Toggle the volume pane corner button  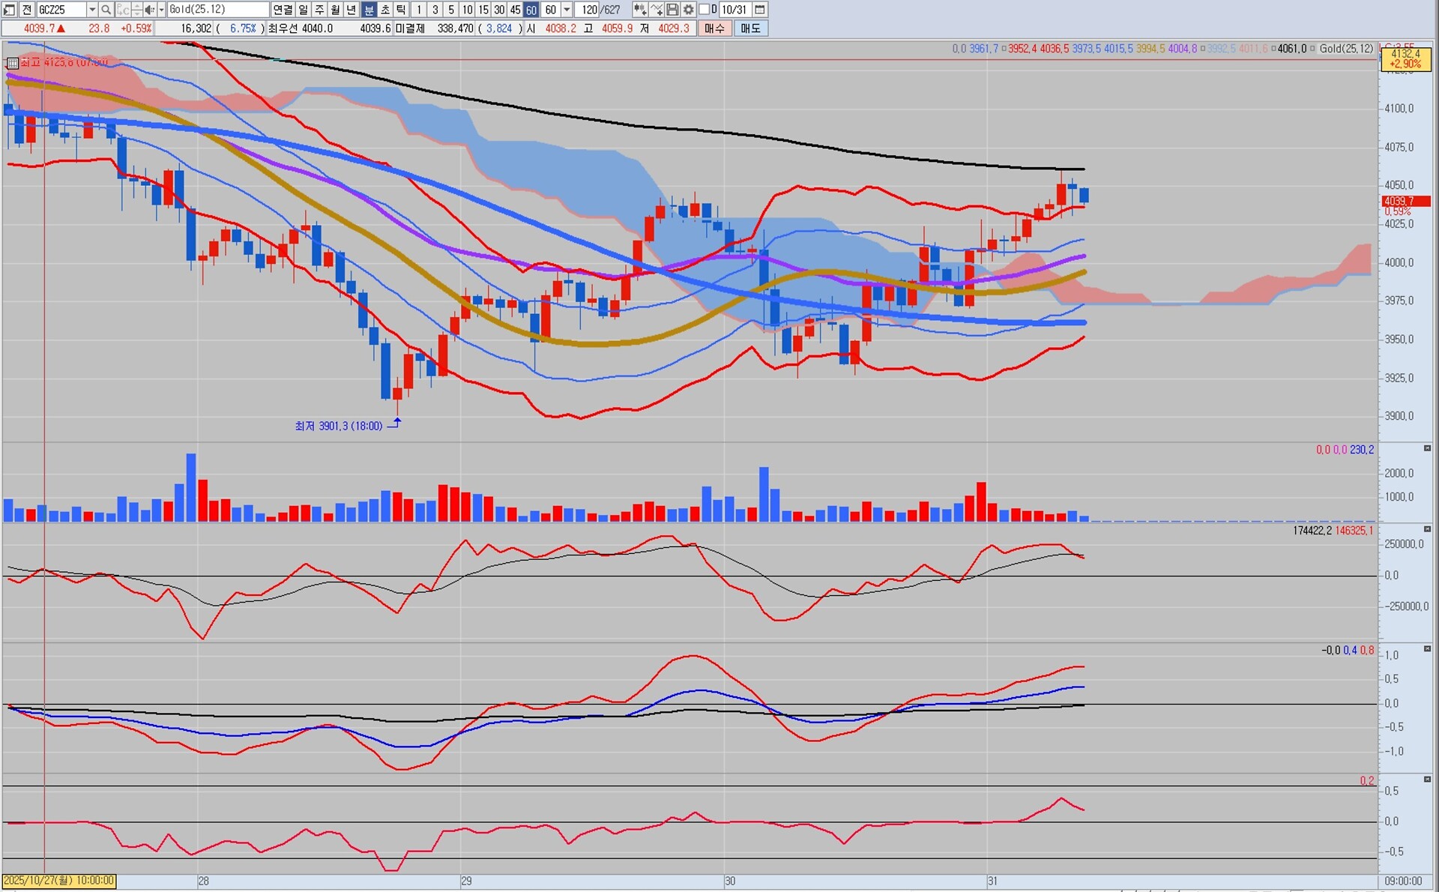(x=1427, y=448)
